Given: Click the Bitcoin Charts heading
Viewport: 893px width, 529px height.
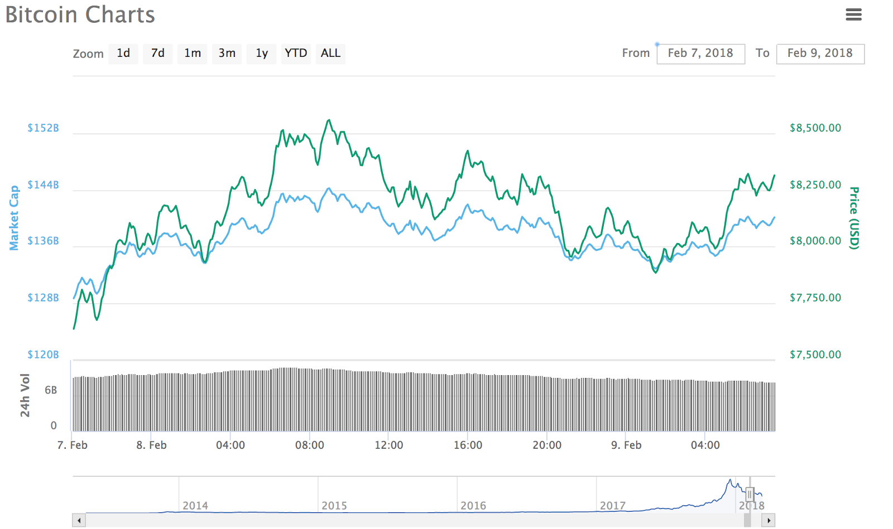Looking at the screenshot, I should (80, 14).
